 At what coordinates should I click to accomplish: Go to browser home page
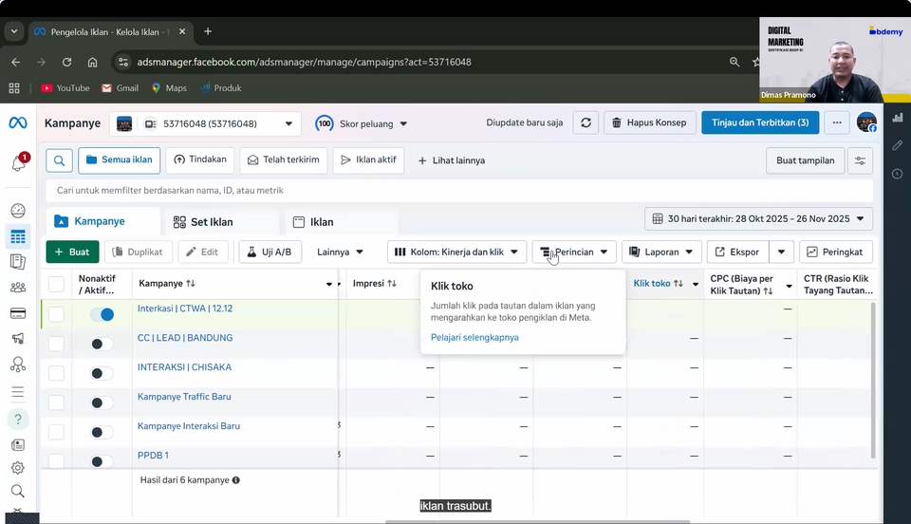click(92, 62)
